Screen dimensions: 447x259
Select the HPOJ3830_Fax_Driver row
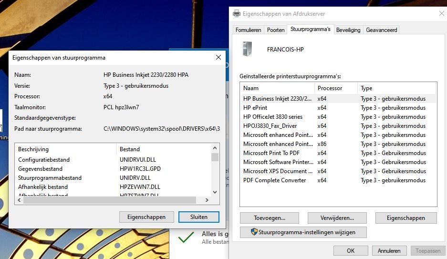338,126
